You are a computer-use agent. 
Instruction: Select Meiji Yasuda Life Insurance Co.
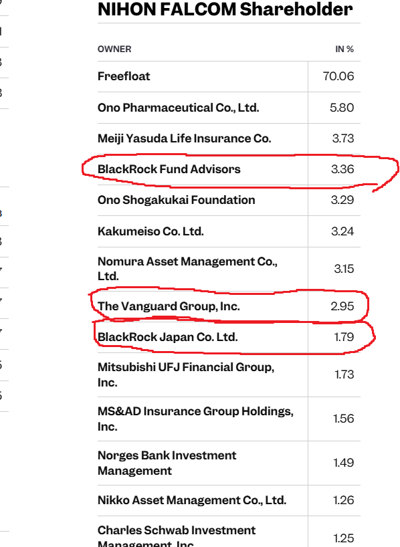185,138
